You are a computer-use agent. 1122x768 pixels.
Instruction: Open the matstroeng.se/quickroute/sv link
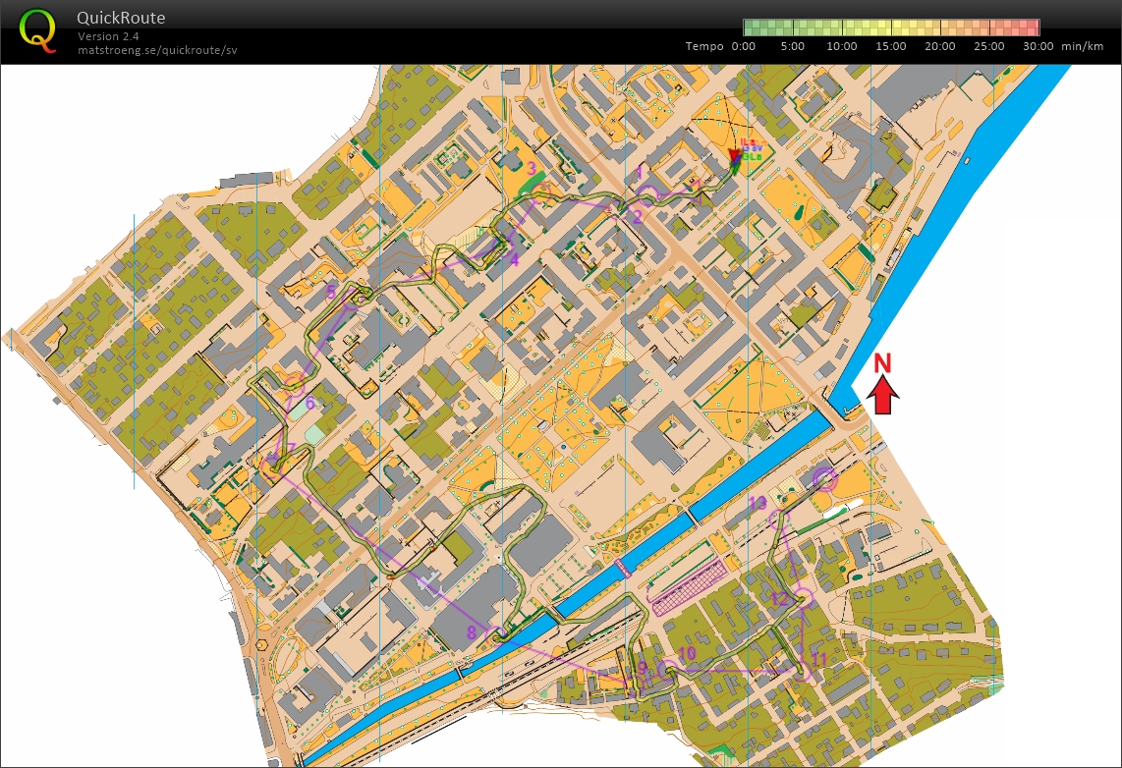click(x=157, y=50)
